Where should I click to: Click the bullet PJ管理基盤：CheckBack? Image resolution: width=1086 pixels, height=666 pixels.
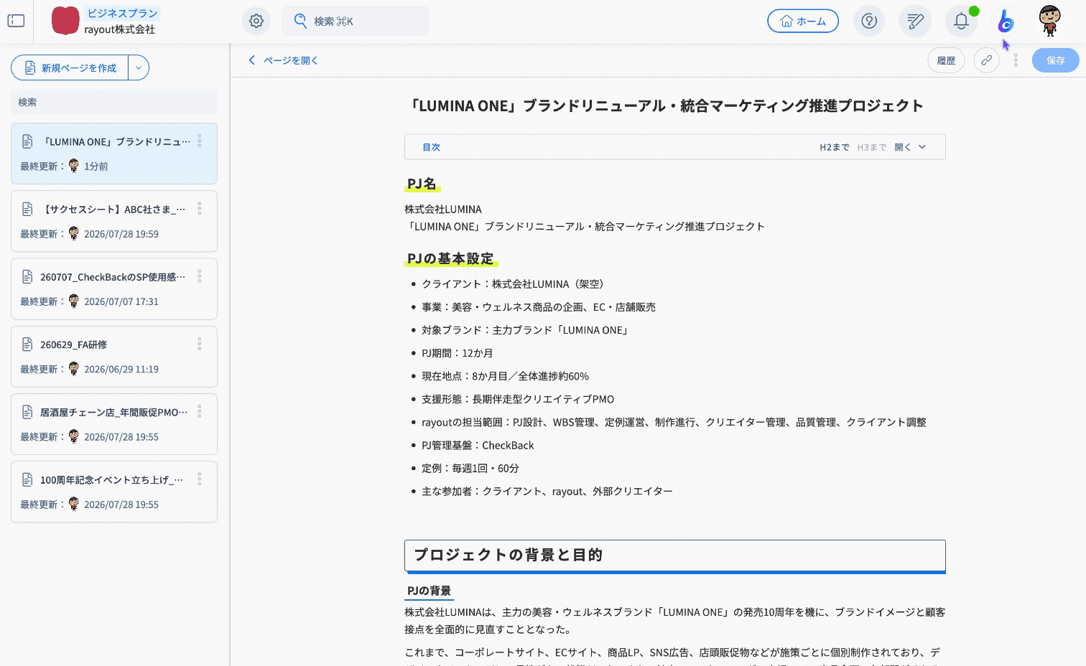(478, 445)
